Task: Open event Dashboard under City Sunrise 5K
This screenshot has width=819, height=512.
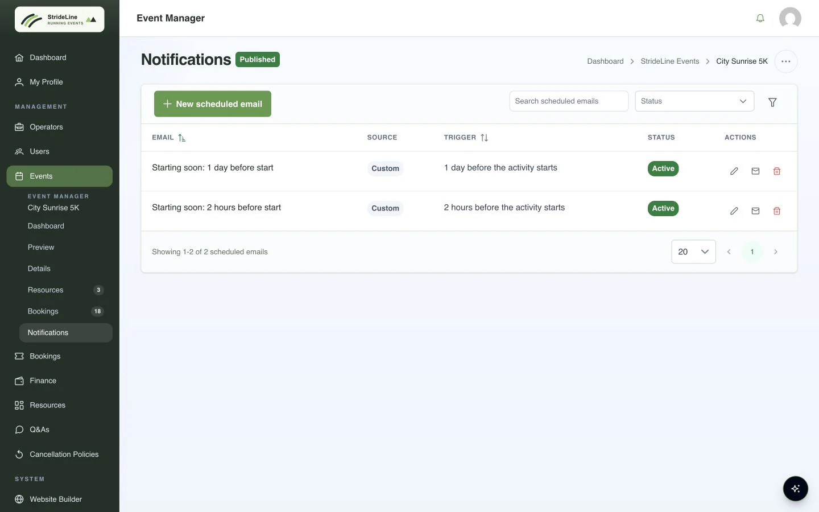Action: 46,226
